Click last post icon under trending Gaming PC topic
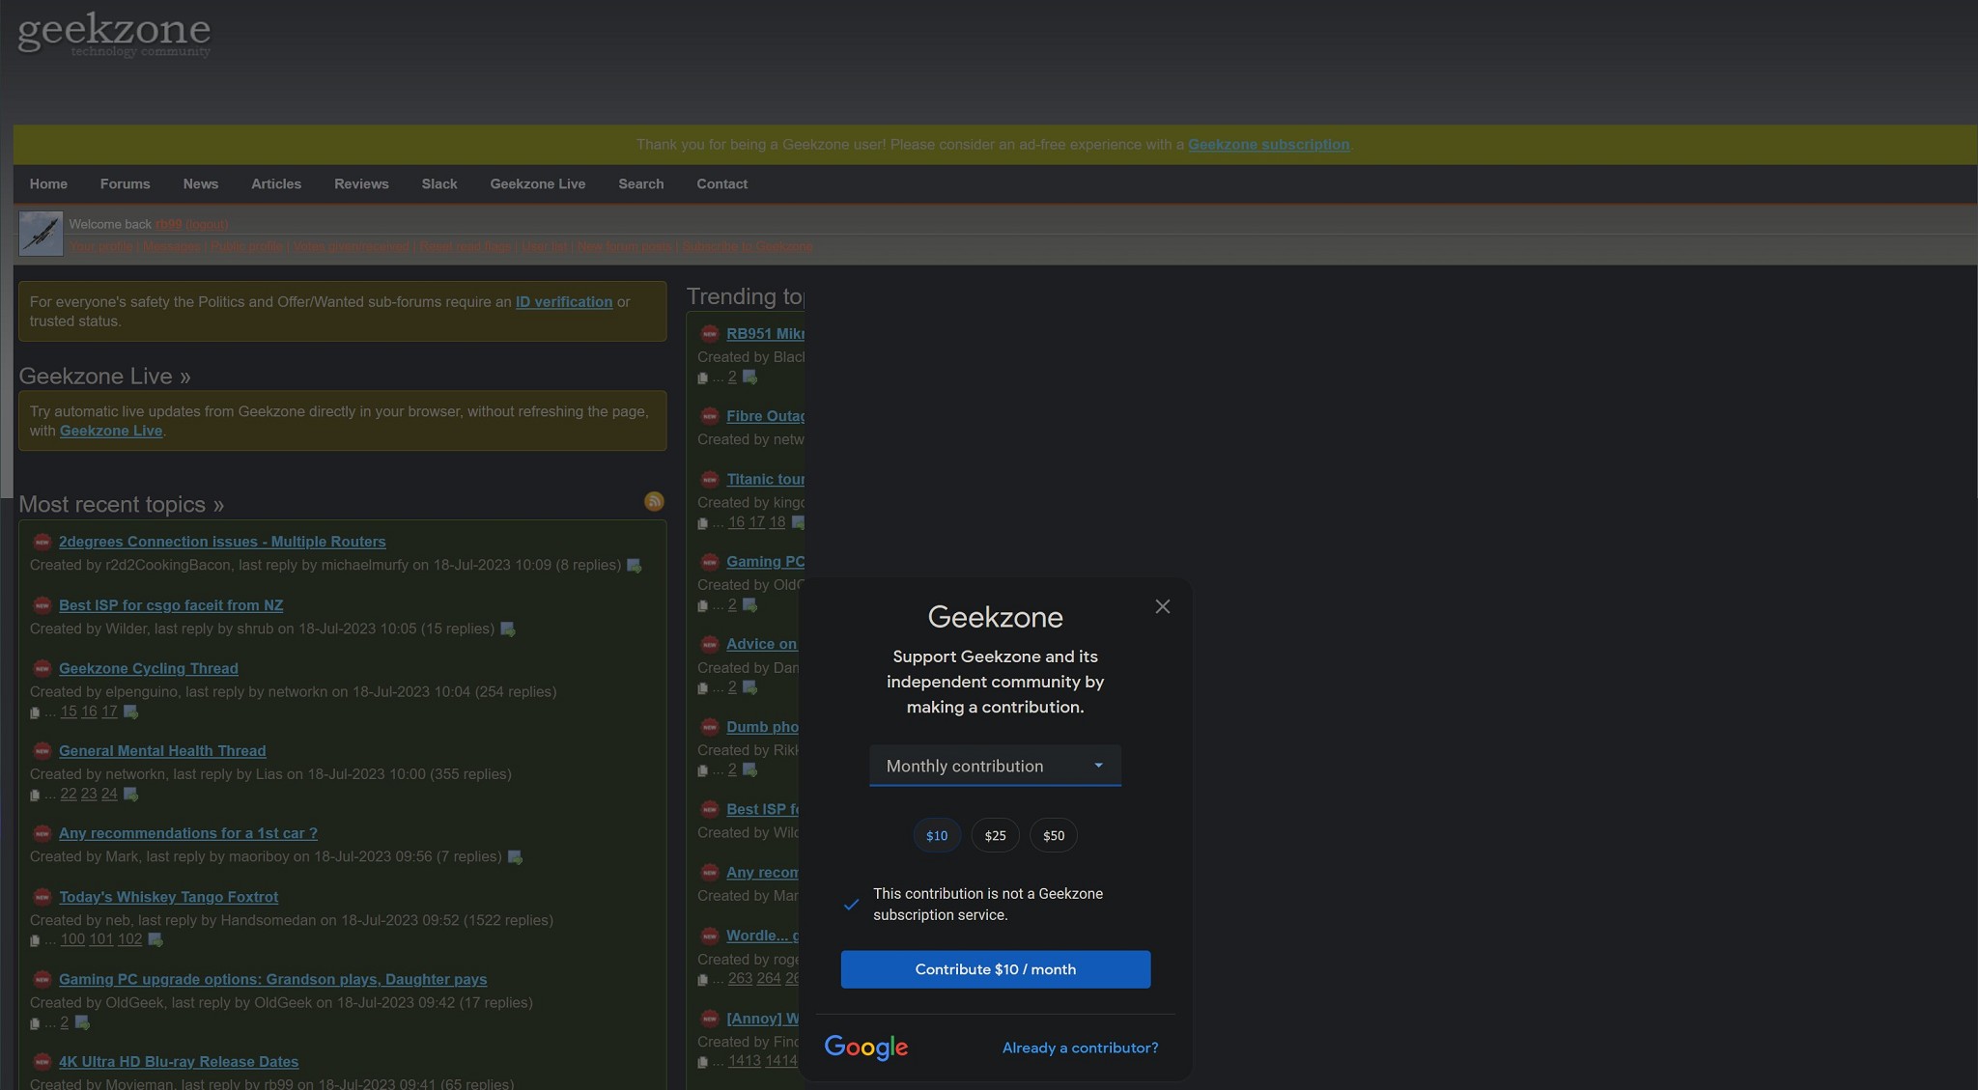The height and width of the screenshot is (1090, 1978). tap(750, 605)
